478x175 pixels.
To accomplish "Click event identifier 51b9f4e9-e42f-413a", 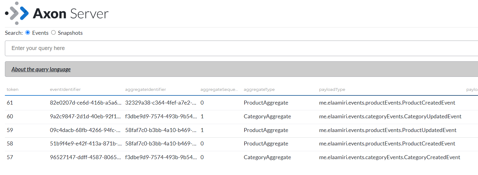I will pos(85,144).
